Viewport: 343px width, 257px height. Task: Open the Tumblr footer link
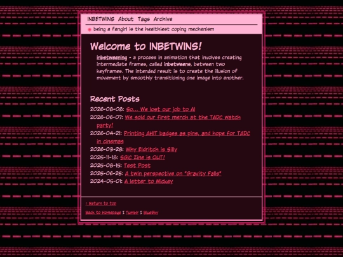click(x=132, y=213)
